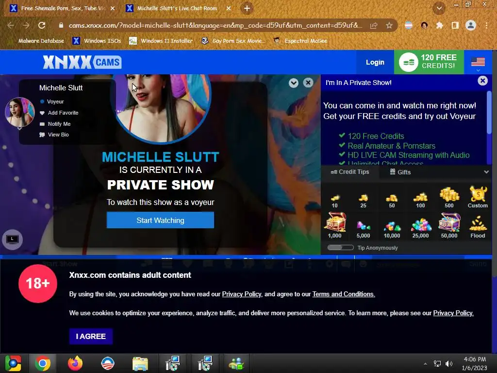The height and width of the screenshot is (373, 497).
Task: Send a 500 credit tip
Action: [449, 198]
